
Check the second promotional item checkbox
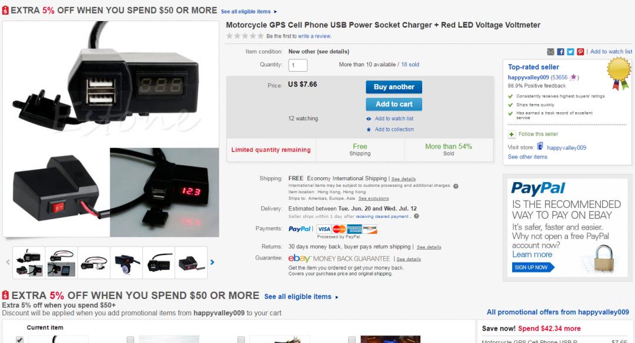(130, 339)
